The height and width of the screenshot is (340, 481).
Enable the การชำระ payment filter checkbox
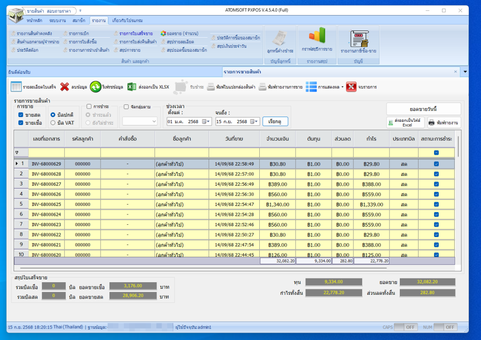tap(89, 107)
